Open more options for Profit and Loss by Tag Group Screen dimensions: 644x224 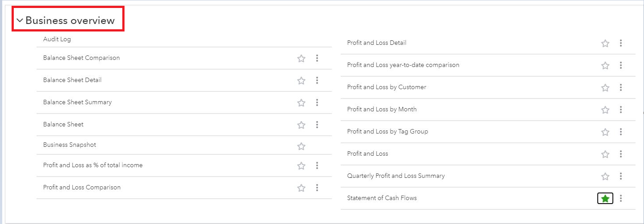coord(621,132)
